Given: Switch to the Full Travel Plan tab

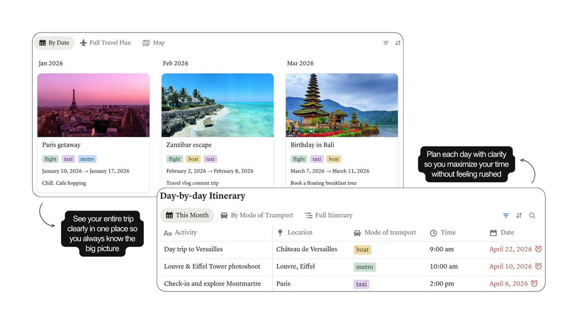Looking at the screenshot, I should coord(105,42).
